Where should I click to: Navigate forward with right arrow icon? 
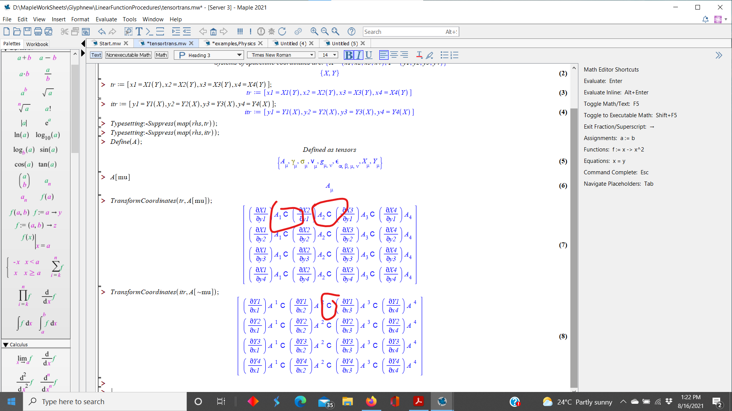click(x=224, y=32)
